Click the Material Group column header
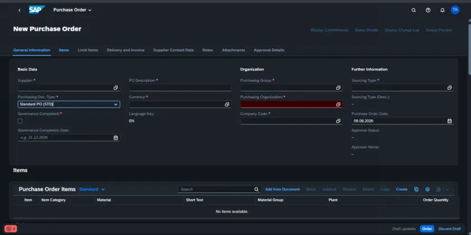The width and height of the screenshot is (471, 235). click(270, 200)
